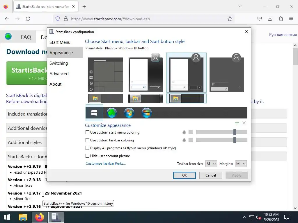This screenshot has width=298, height=223.
Task: Select the Plain8 start menu style thumbnail
Action: pos(187,73)
